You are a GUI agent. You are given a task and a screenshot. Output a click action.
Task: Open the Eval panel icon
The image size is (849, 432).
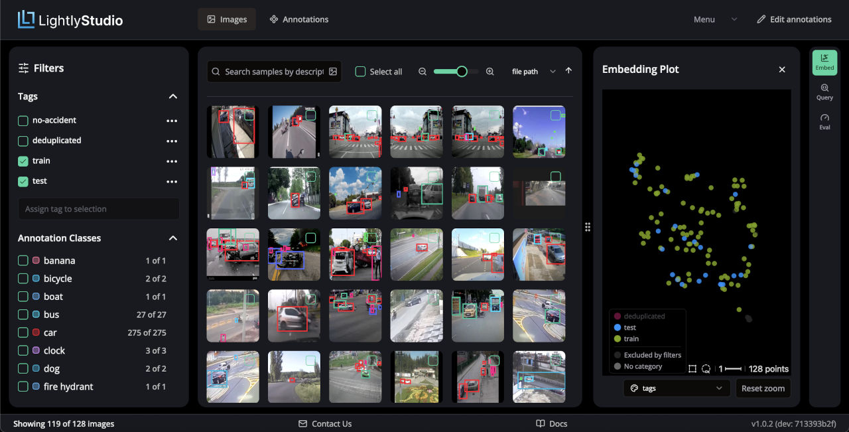824,122
